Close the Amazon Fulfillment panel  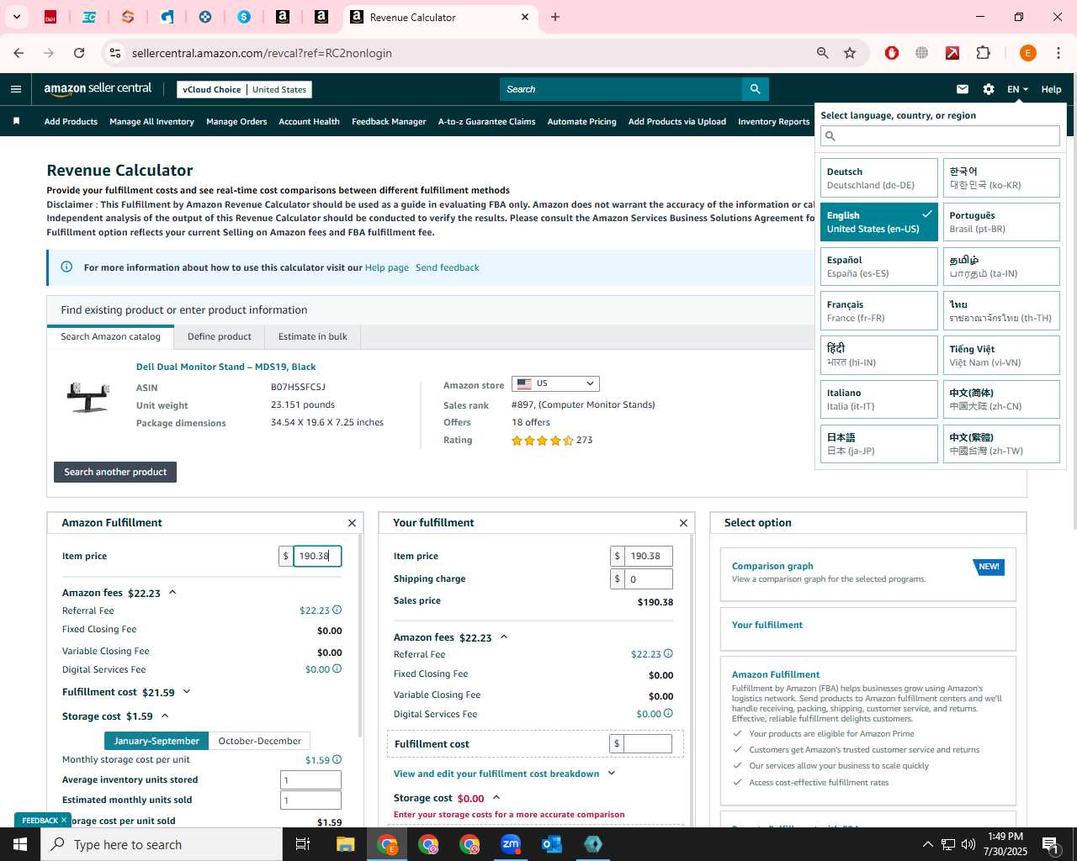(352, 523)
